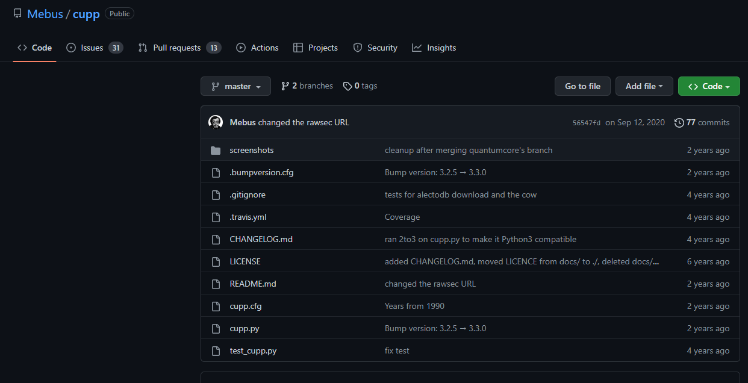Open commit message 'changed the rawsec URL' in header

pyautogui.click(x=304, y=122)
